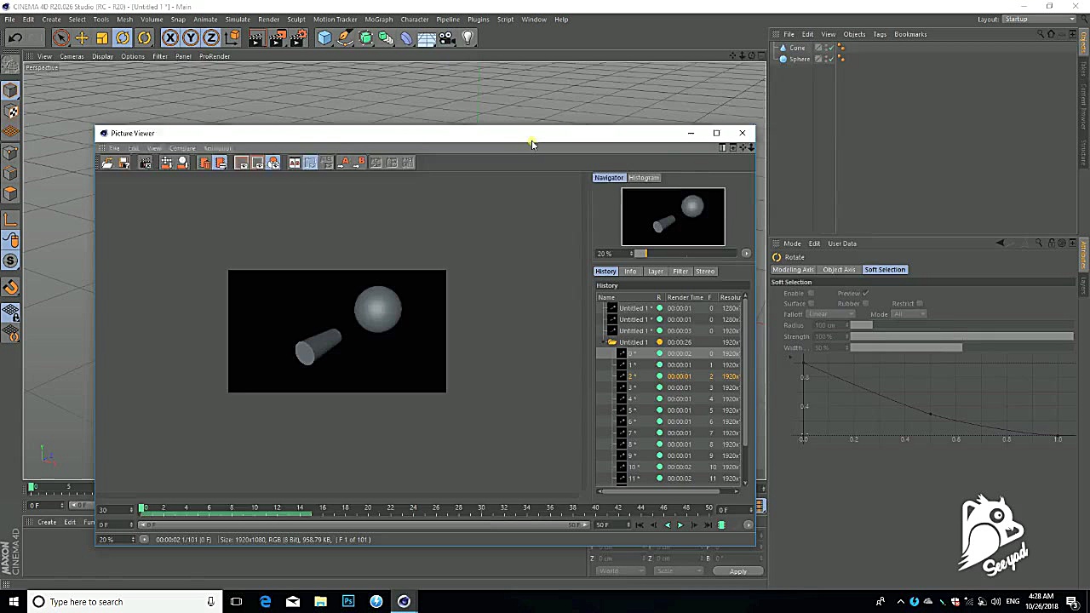Add a Cube primitive object
This screenshot has width=1090, height=613.
[x=324, y=37]
